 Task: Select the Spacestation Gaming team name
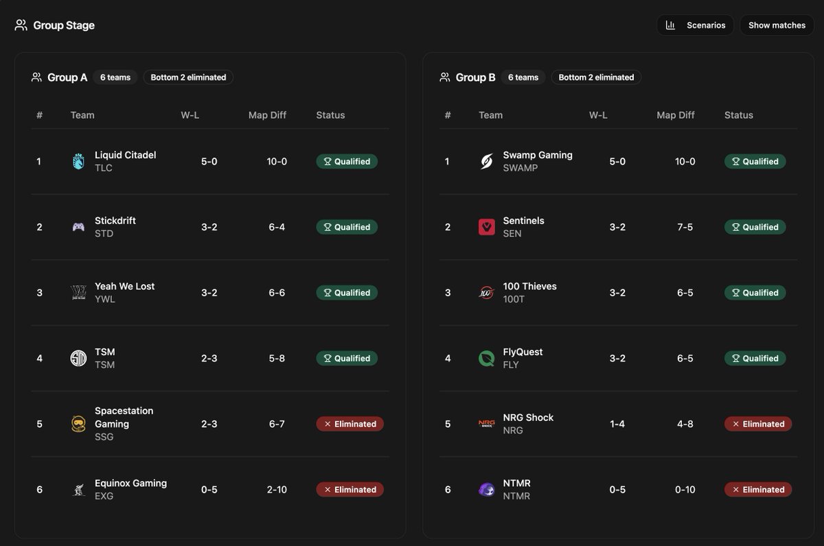click(124, 417)
